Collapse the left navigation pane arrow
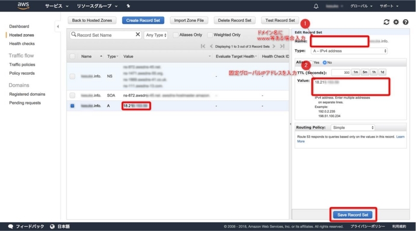The image size is (416, 231). 58,26
